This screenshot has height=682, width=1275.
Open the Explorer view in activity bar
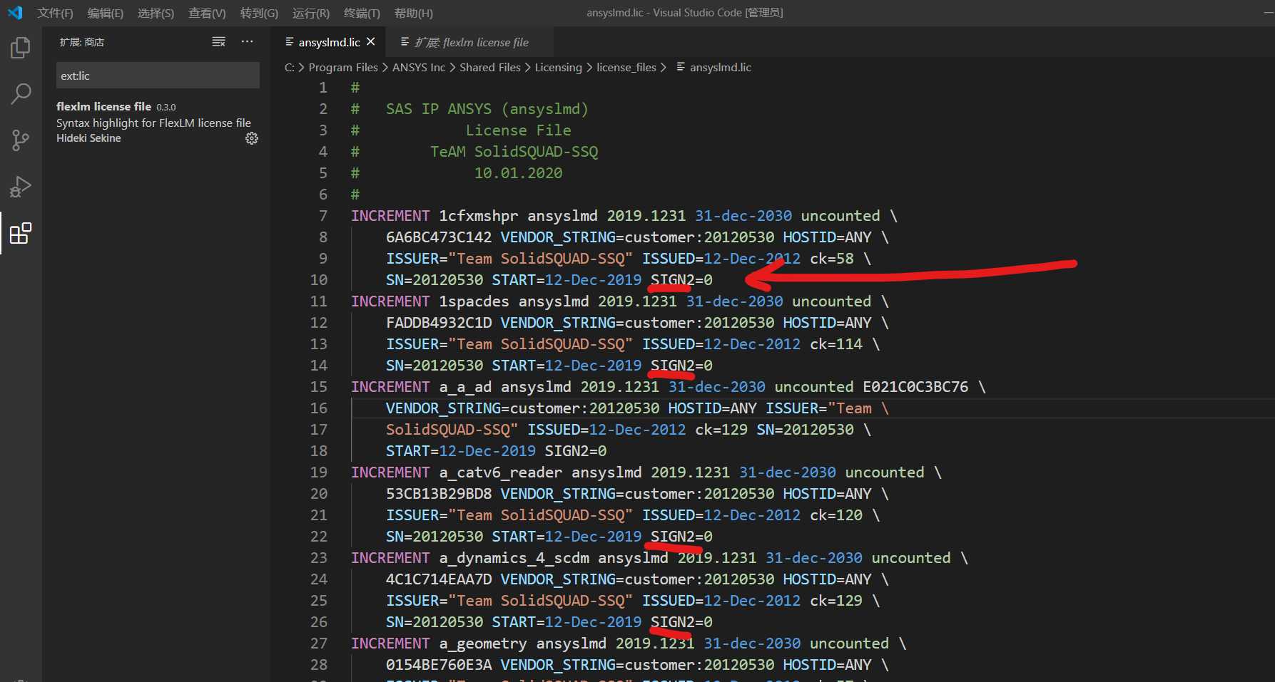[21, 48]
